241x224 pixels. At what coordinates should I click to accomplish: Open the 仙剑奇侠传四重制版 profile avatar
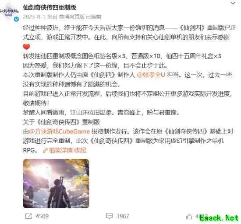[x=9, y=11]
